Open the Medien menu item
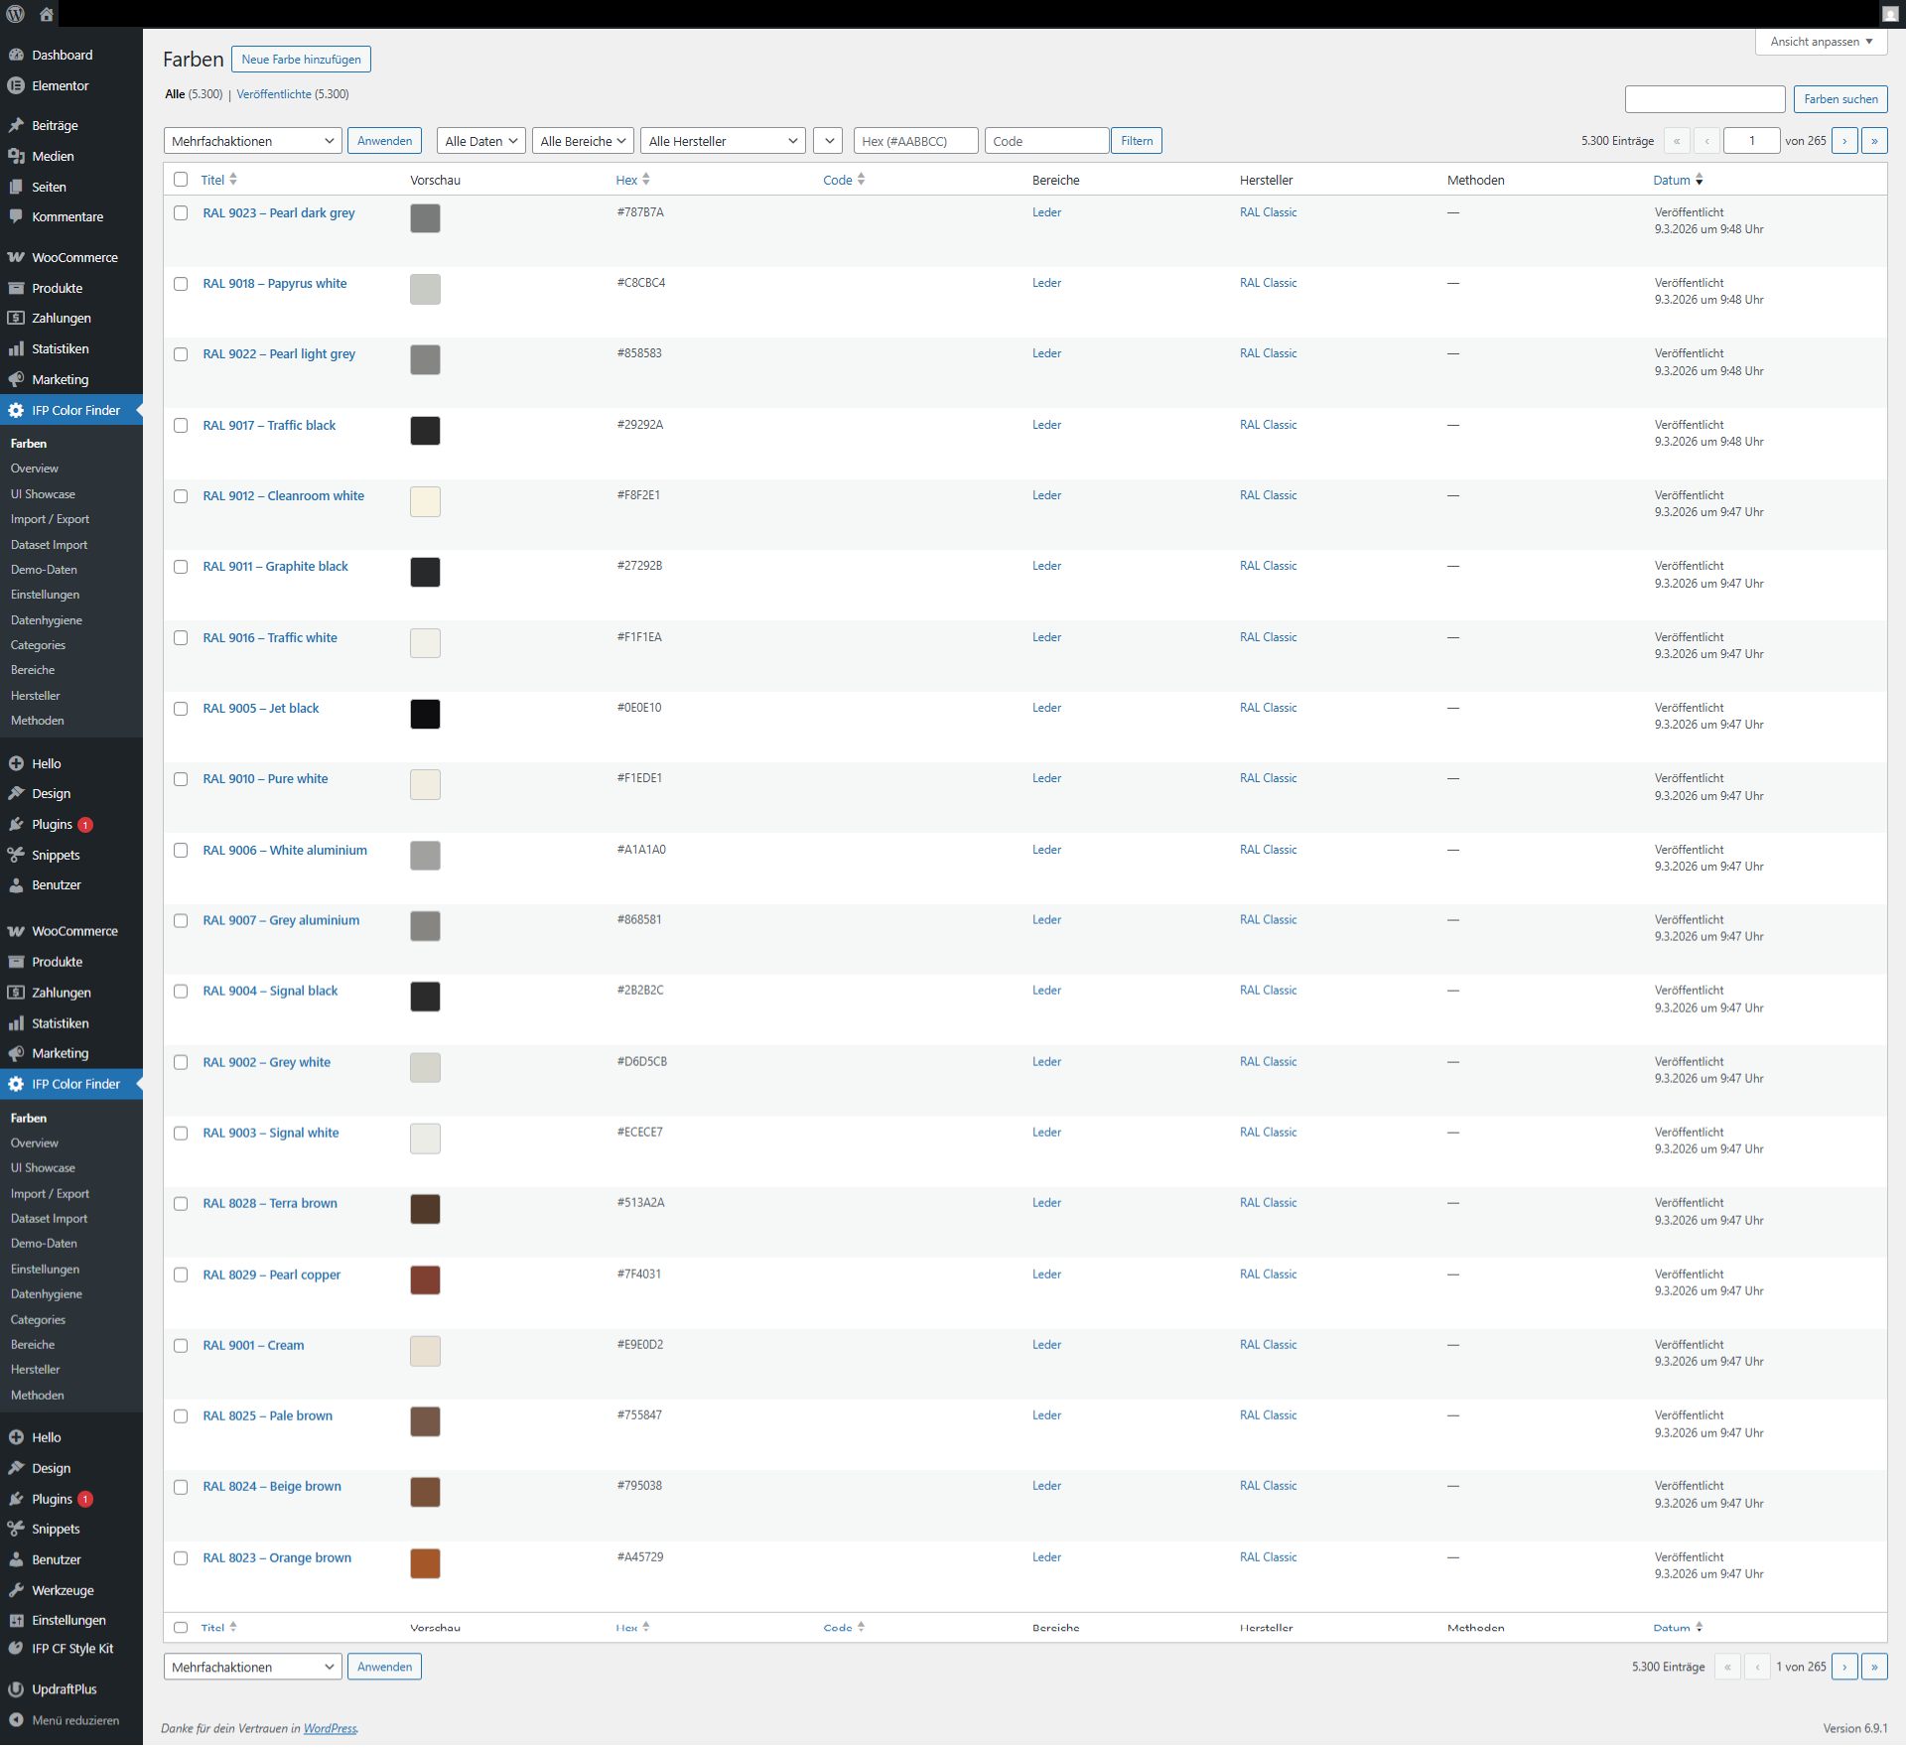Viewport: 1906px width, 1748px height. point(53,156)
